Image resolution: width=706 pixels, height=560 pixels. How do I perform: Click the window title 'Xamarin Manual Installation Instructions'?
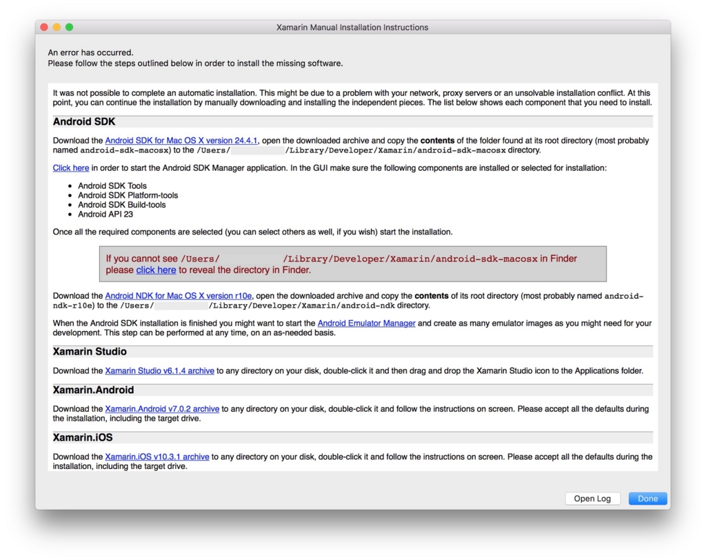pyautogui.click(x=352, y=28)
